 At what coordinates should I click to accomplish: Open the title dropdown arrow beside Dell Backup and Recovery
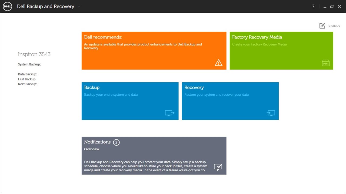pos(79,6)
